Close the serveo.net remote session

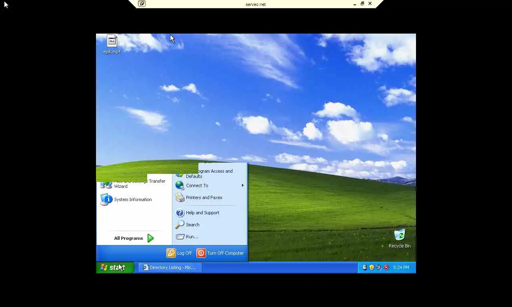pos(370,4)
